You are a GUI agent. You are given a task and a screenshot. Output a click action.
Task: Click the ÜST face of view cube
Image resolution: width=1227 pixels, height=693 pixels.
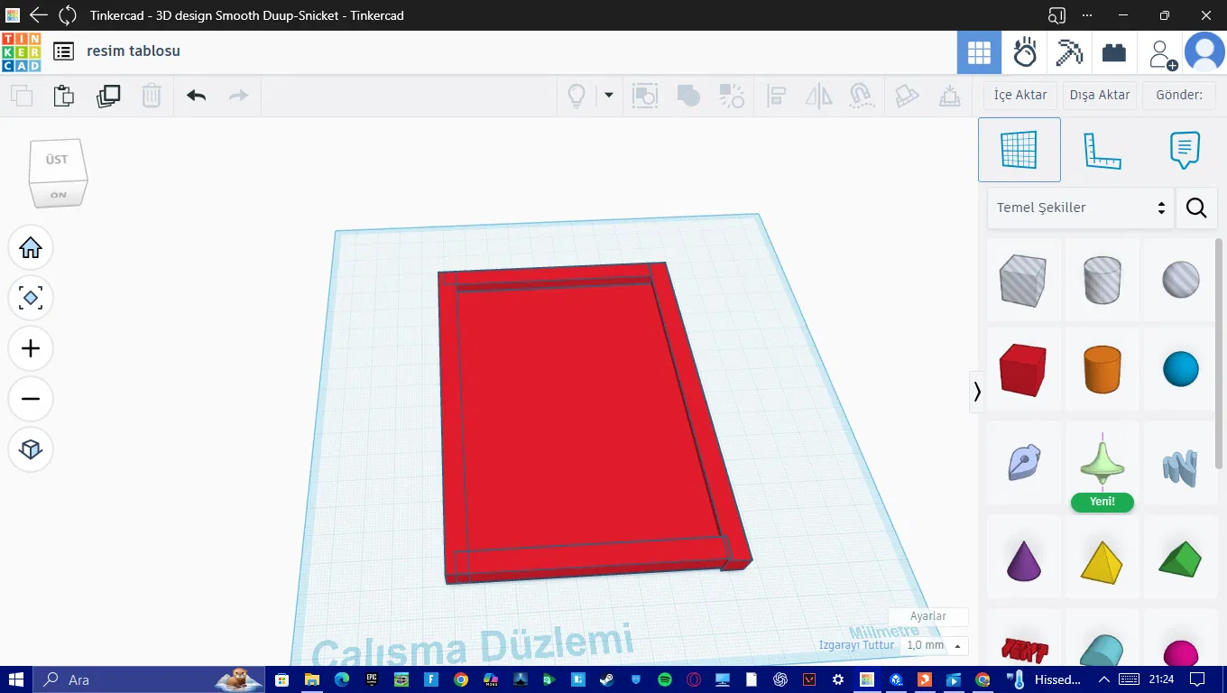coord(57,160)
